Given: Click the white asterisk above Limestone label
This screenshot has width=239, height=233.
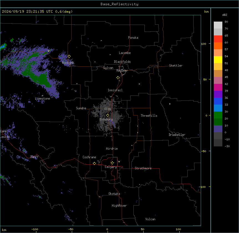Looking at the screenshot, I should (x=42, y=96).
